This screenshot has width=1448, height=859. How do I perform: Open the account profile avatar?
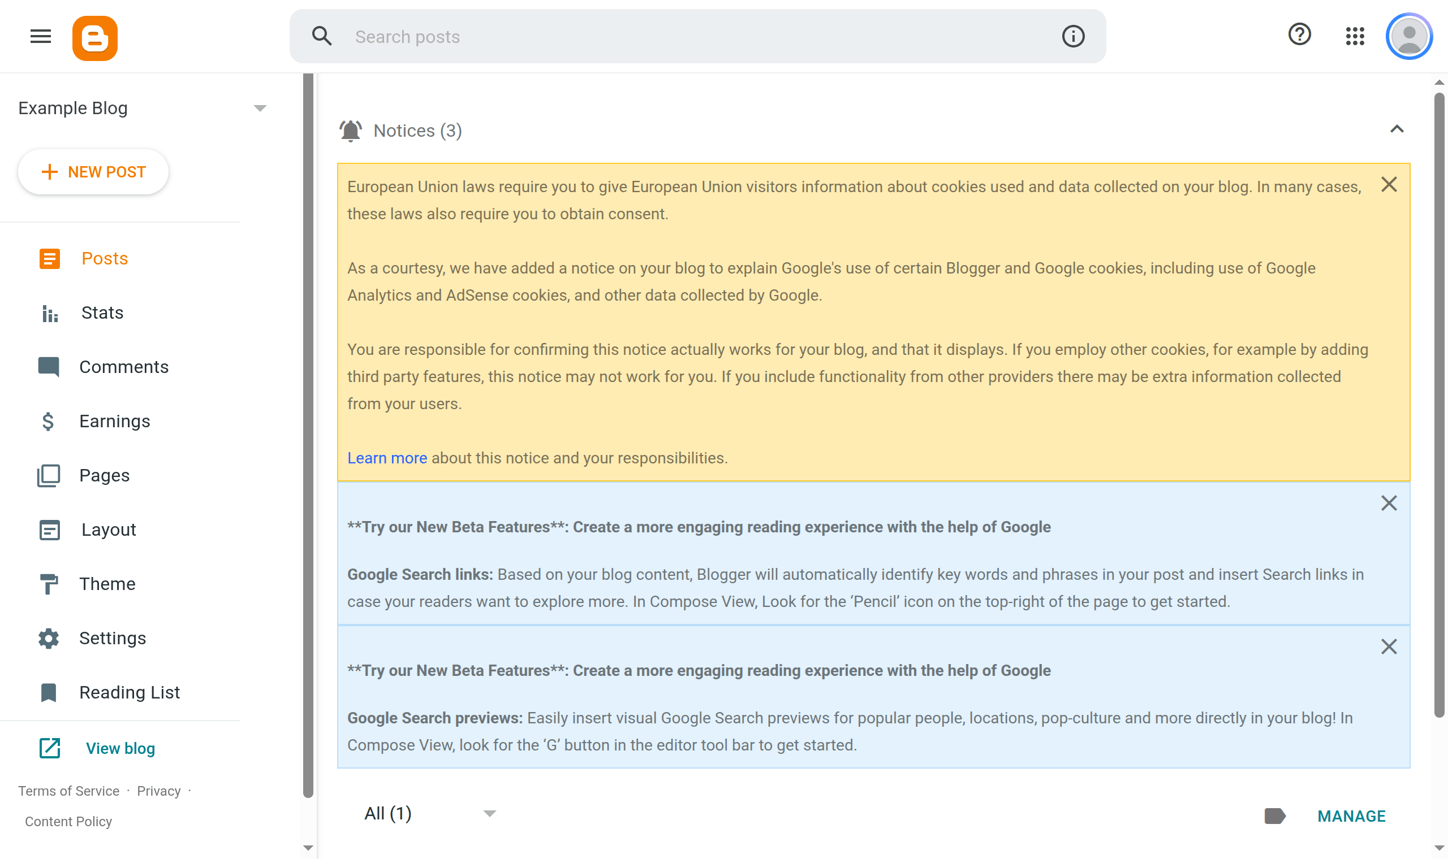tap(1408, 36)
